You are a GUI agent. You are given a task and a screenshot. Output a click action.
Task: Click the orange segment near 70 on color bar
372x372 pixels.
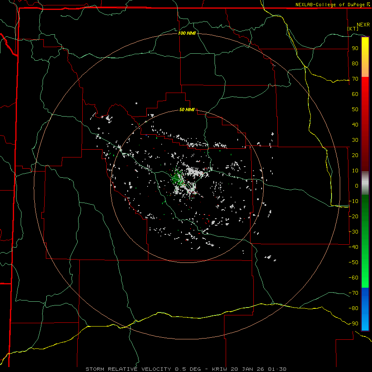365,71
